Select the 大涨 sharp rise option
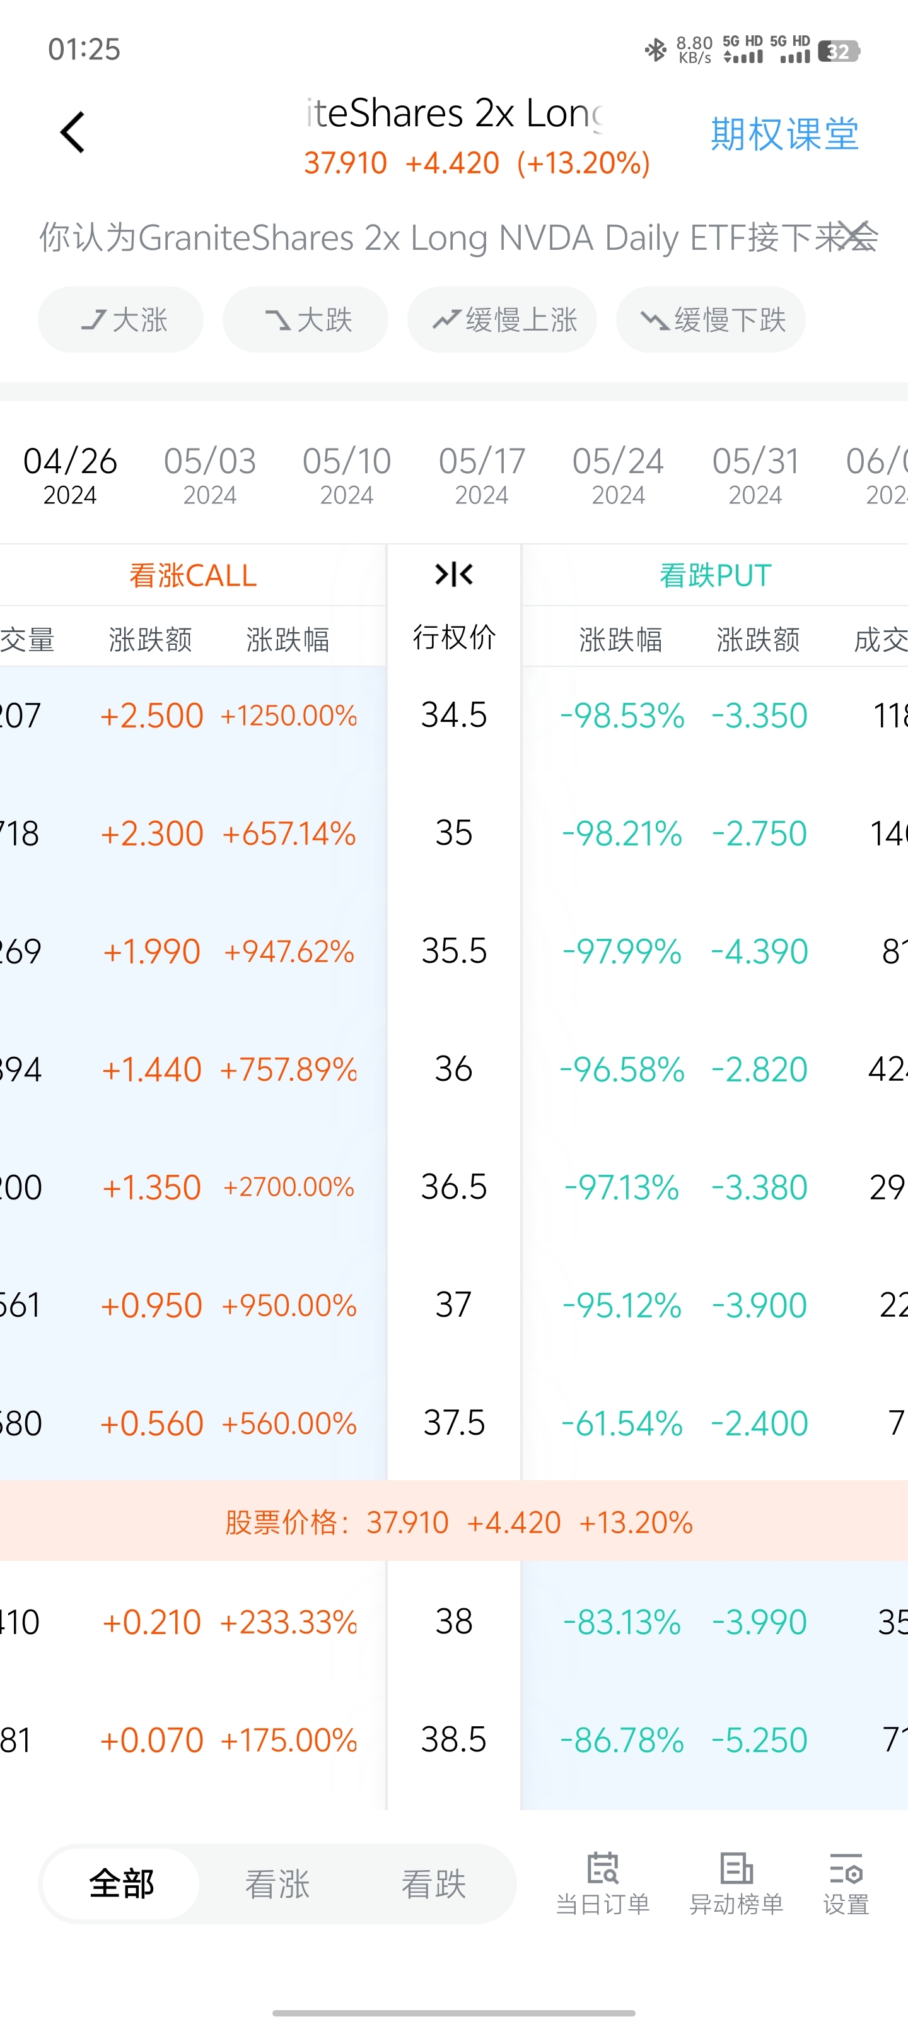 tap(122, 320)
